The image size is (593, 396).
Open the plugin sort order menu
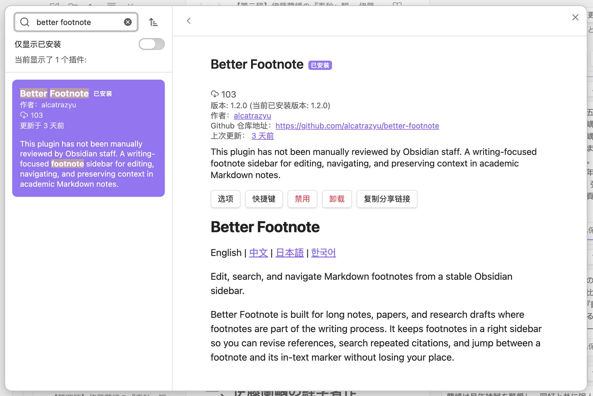[x=153, y=22]
